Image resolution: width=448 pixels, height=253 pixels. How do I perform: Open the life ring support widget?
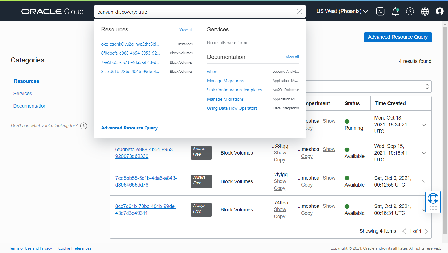433,198
